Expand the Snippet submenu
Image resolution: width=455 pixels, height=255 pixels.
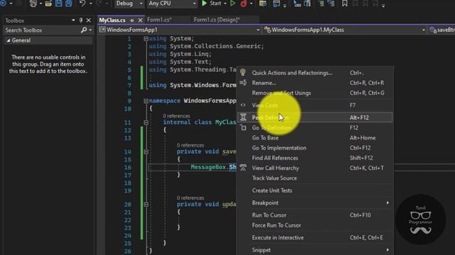coord(315,250)
